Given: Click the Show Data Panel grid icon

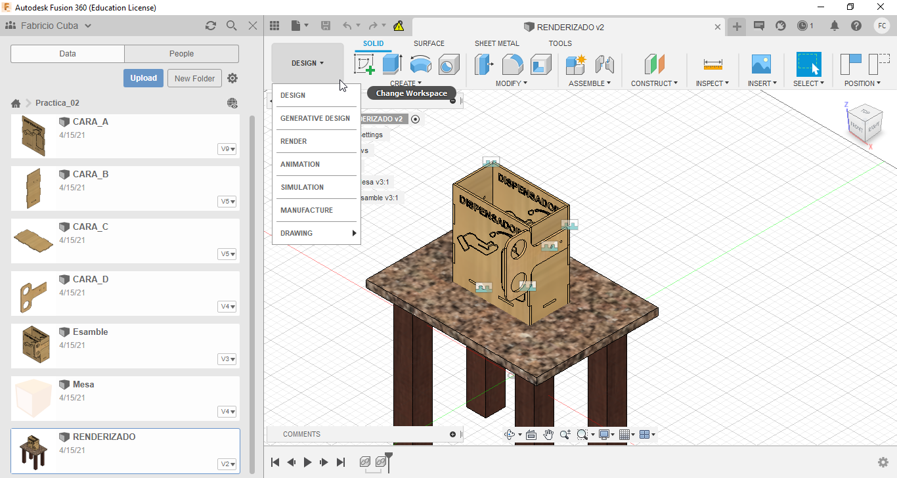Looking at the screenshot, I should coord(274,26).
